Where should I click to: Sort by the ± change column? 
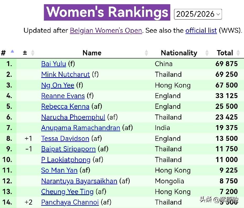click(33, 53)
